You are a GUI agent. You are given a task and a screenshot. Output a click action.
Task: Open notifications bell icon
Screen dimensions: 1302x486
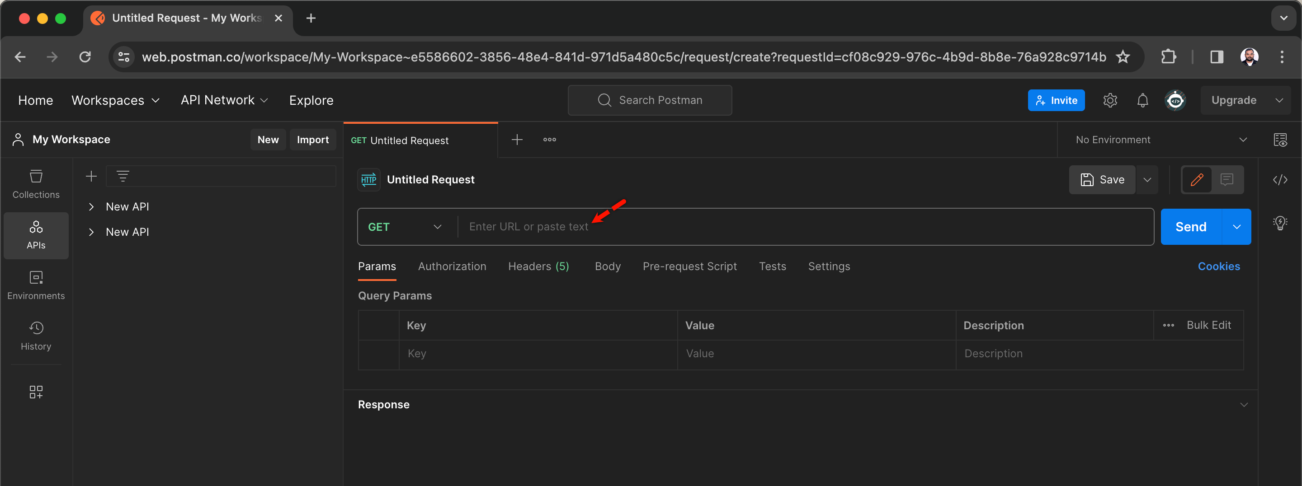[x=1142, y=100]
